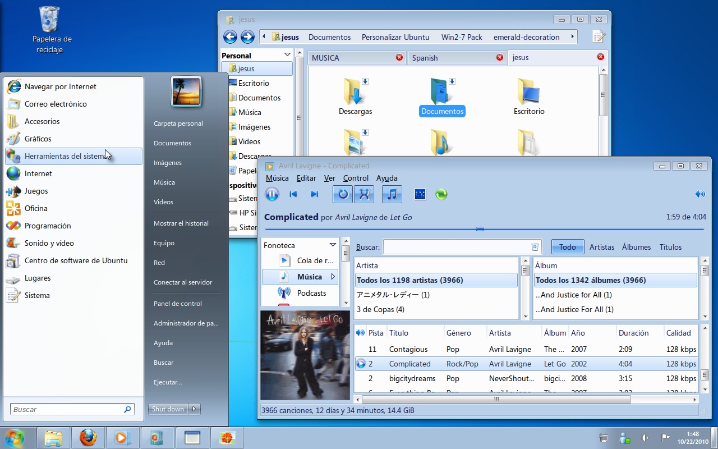
Task: Toggle shuffle mode in Rhythmbox toolbar
Action: [364, 194]
